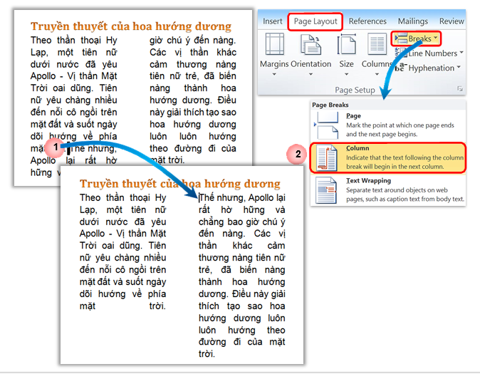This screenshot has width=480, height=374.
Task: Open the Page Layout tab
Action: point(316,21)
